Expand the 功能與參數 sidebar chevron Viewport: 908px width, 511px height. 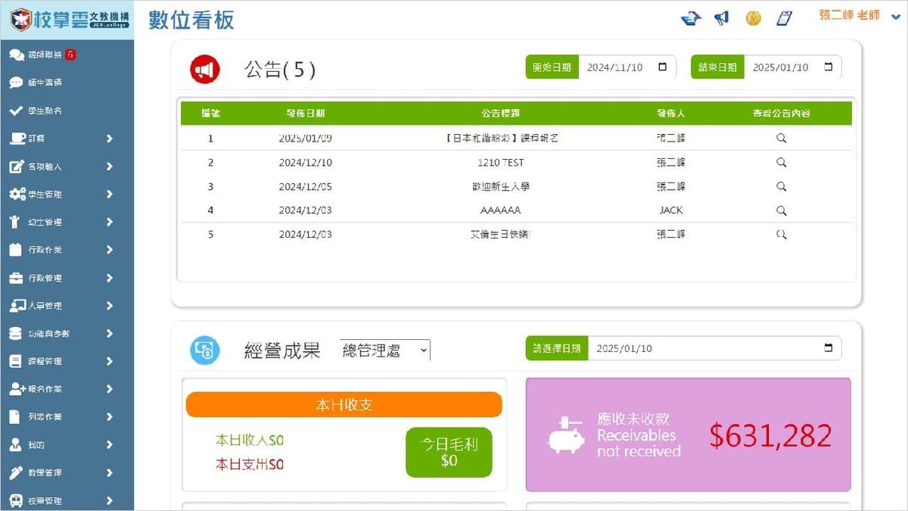point(110,333)
